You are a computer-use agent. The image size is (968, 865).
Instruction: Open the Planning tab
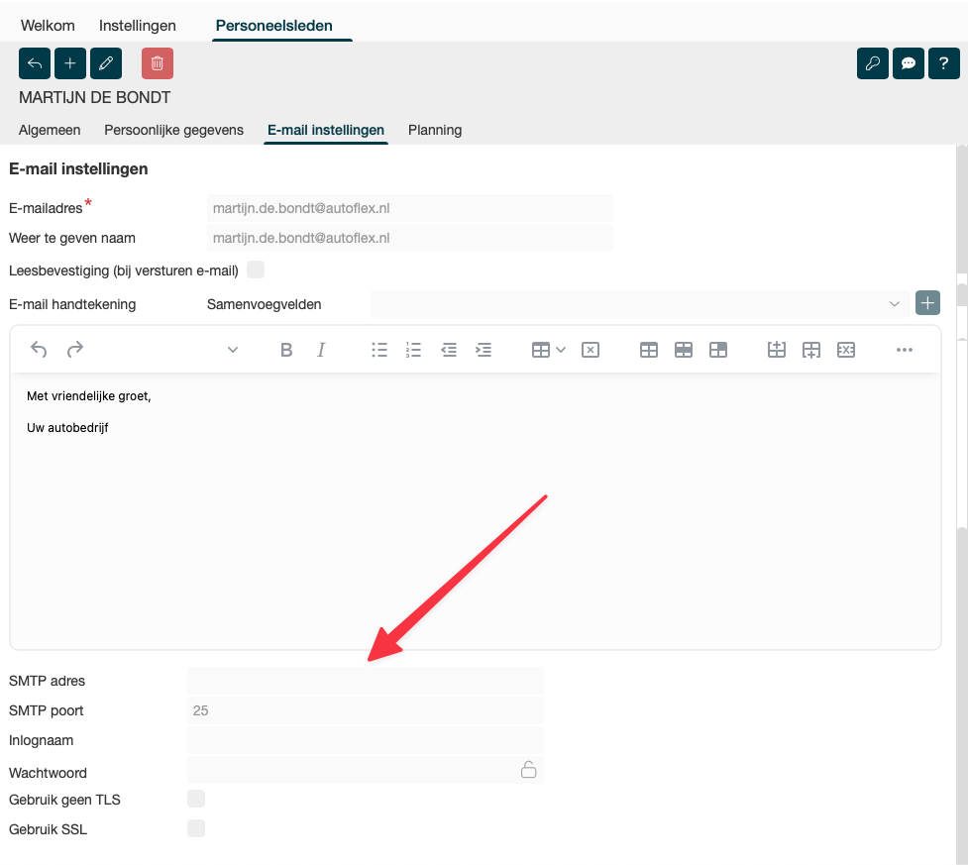[435, 130]
